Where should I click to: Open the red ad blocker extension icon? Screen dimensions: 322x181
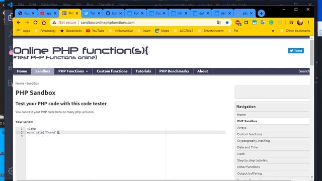[x=238, y=23]
